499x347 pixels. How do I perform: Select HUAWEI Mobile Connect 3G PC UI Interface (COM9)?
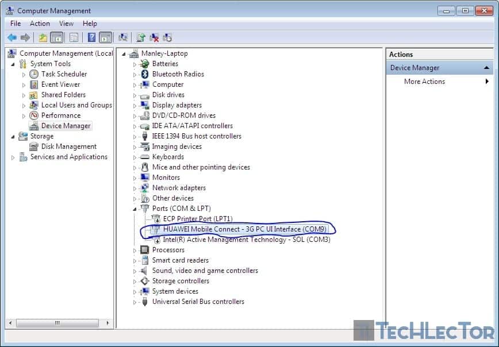(244, 229)
